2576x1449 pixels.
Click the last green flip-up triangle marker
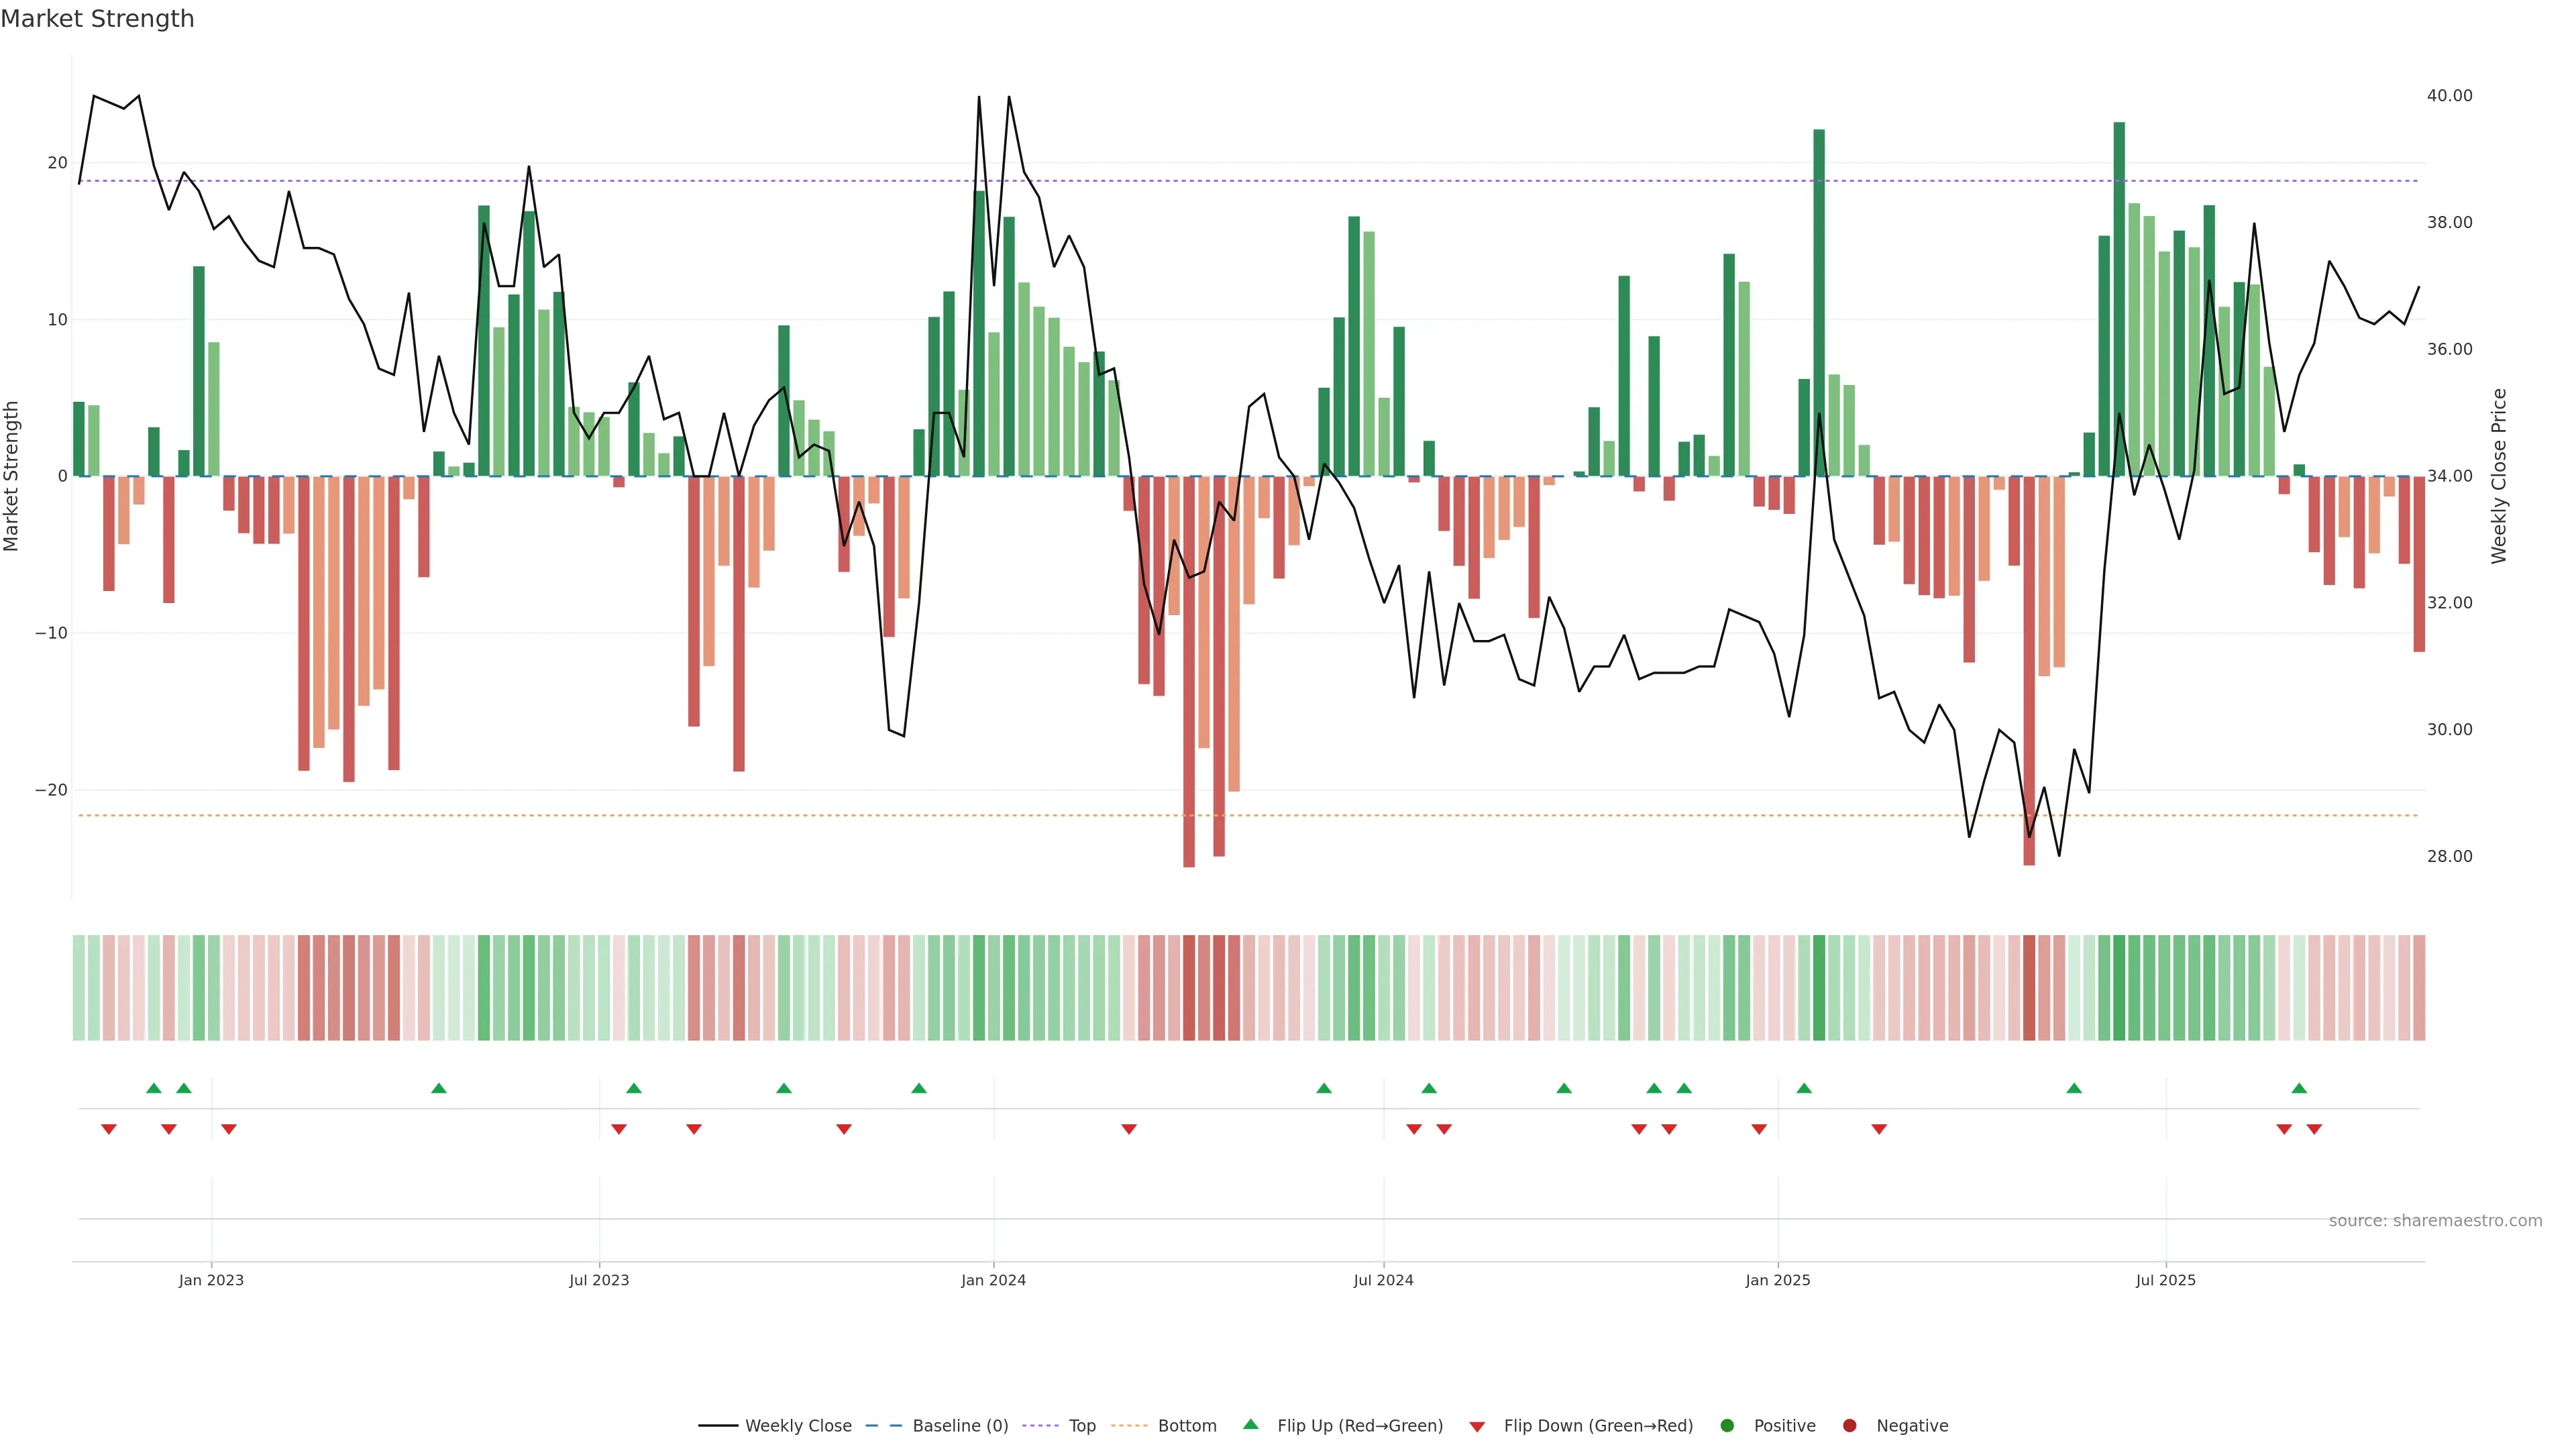click(2299, 1088)
